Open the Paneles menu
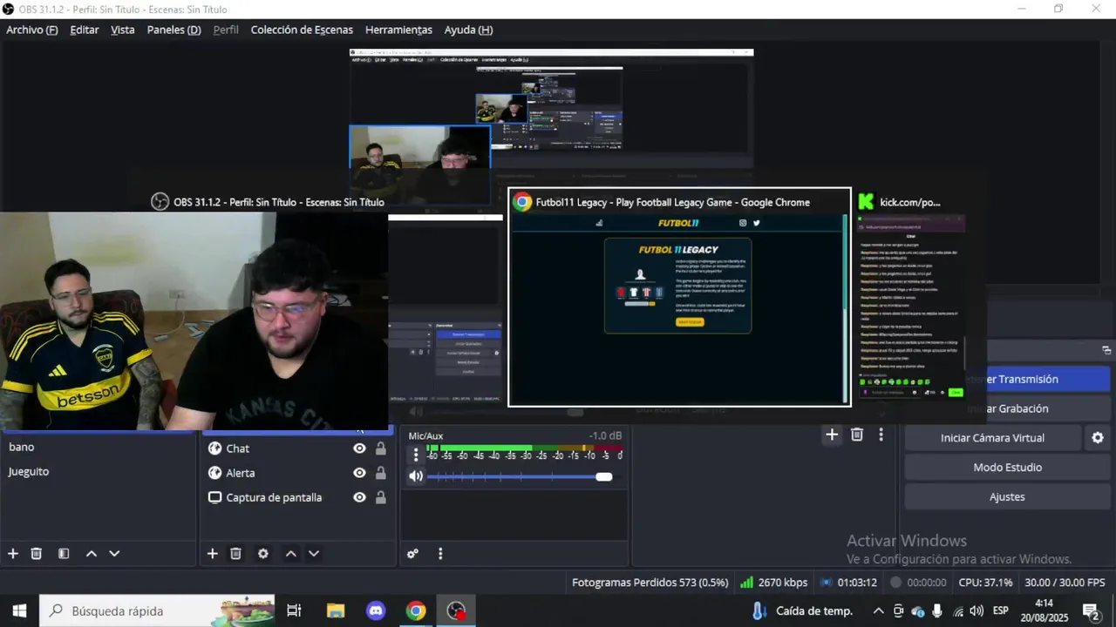The height and width of the screenshot is (627, 1116). click(x=174, y=30)
